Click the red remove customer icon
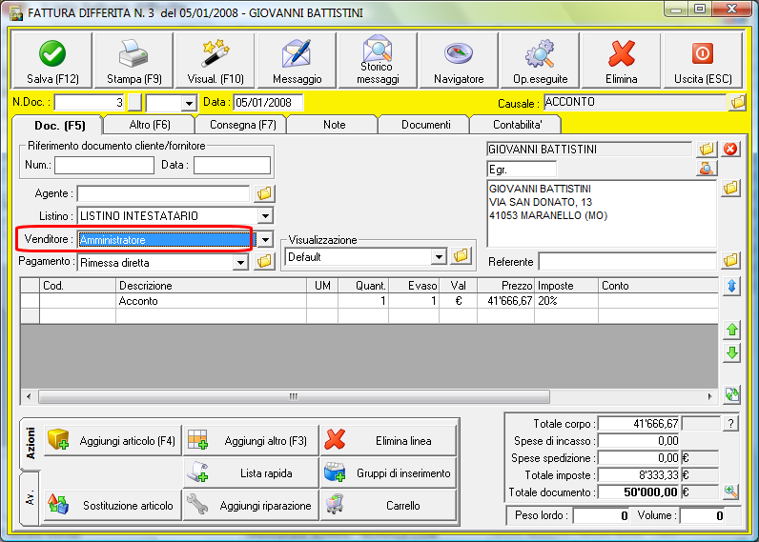The width and height of the screenshot is (759, 542). [731, 149]
